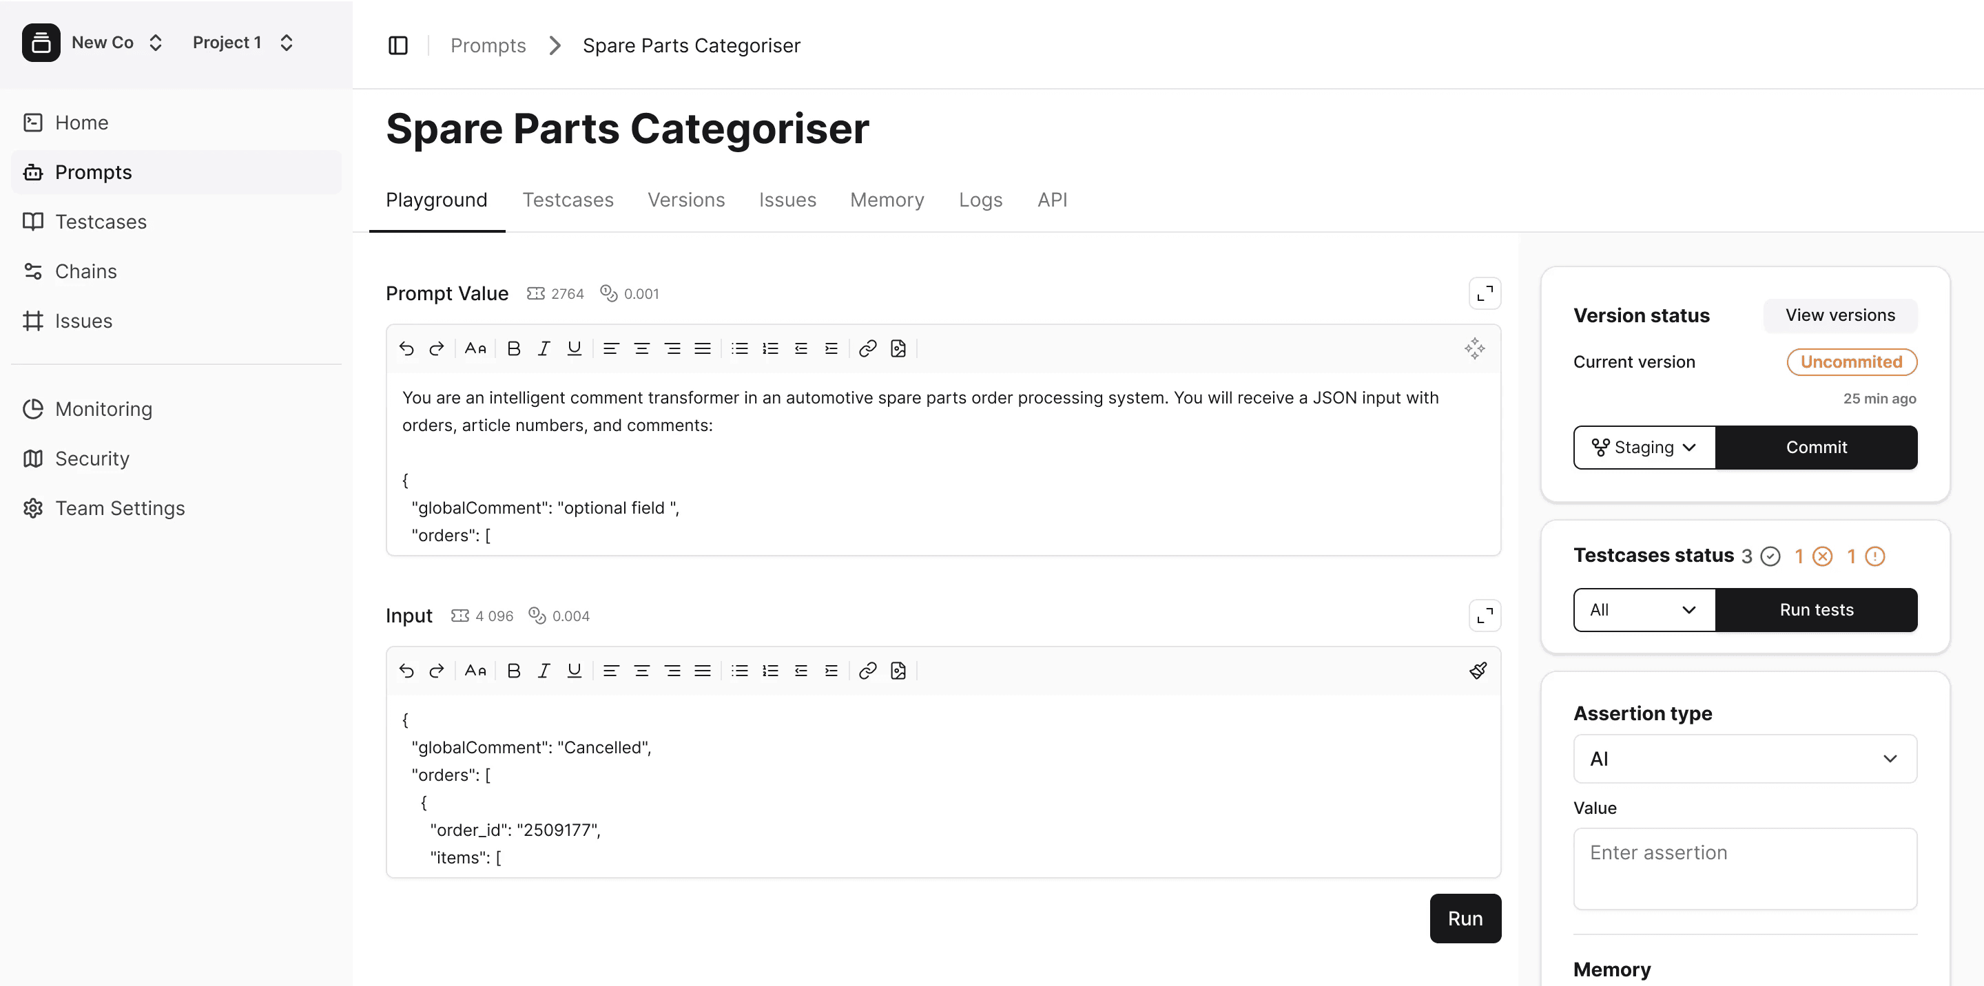Insert bulleted list in Prompt Value toolbar
The image size is (1984, 986).
pyautogui.click(x=739, y=348)
